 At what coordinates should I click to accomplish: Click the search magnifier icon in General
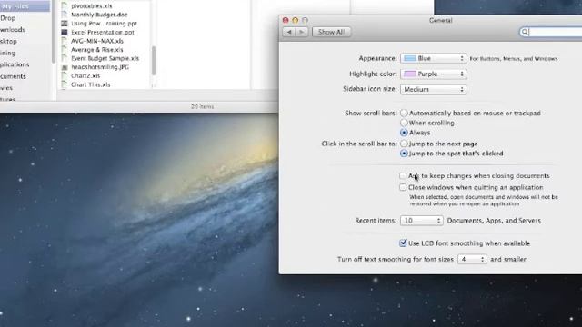pyautogui.click(x=525, y=32)
